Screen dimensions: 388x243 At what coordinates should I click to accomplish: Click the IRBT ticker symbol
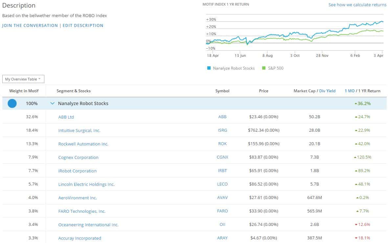pyautogui.click(x=222, y=171)
